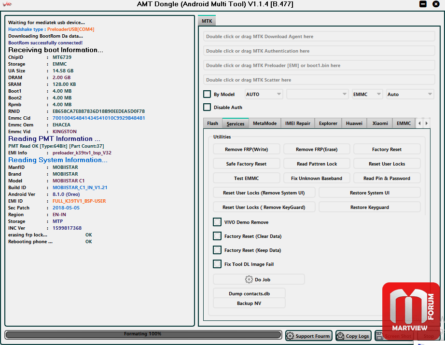Close the AMT Dongle window
This screenshot has height=345, width=445.
[x=436, y=4]
